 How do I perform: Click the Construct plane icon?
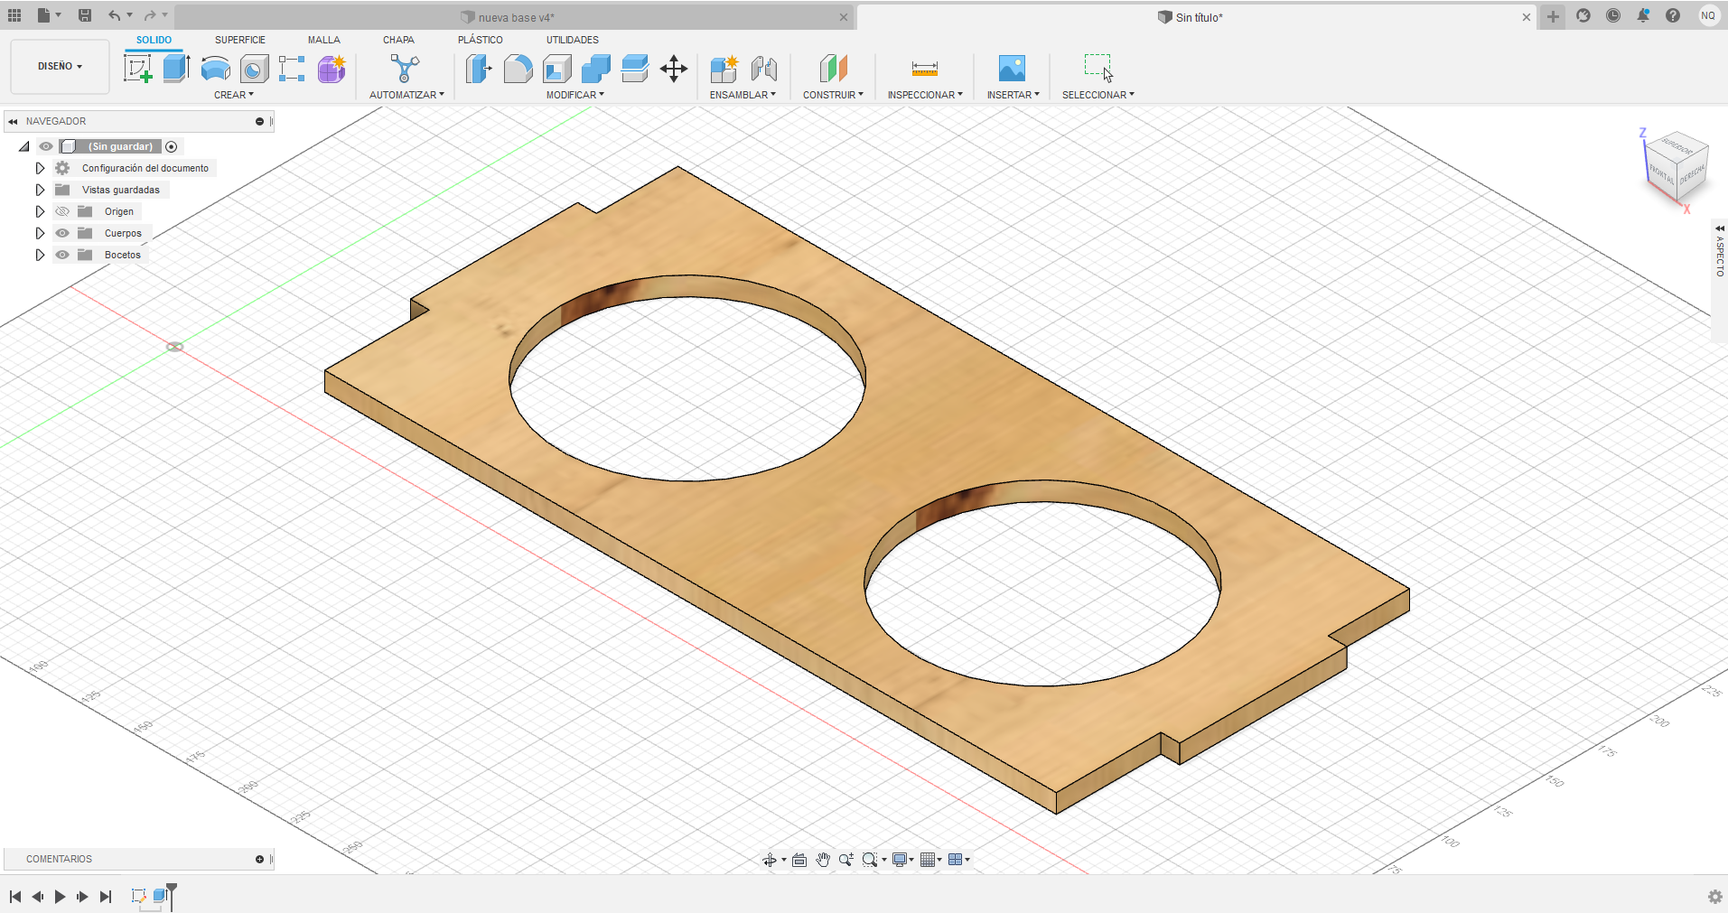tap(833, 69)
